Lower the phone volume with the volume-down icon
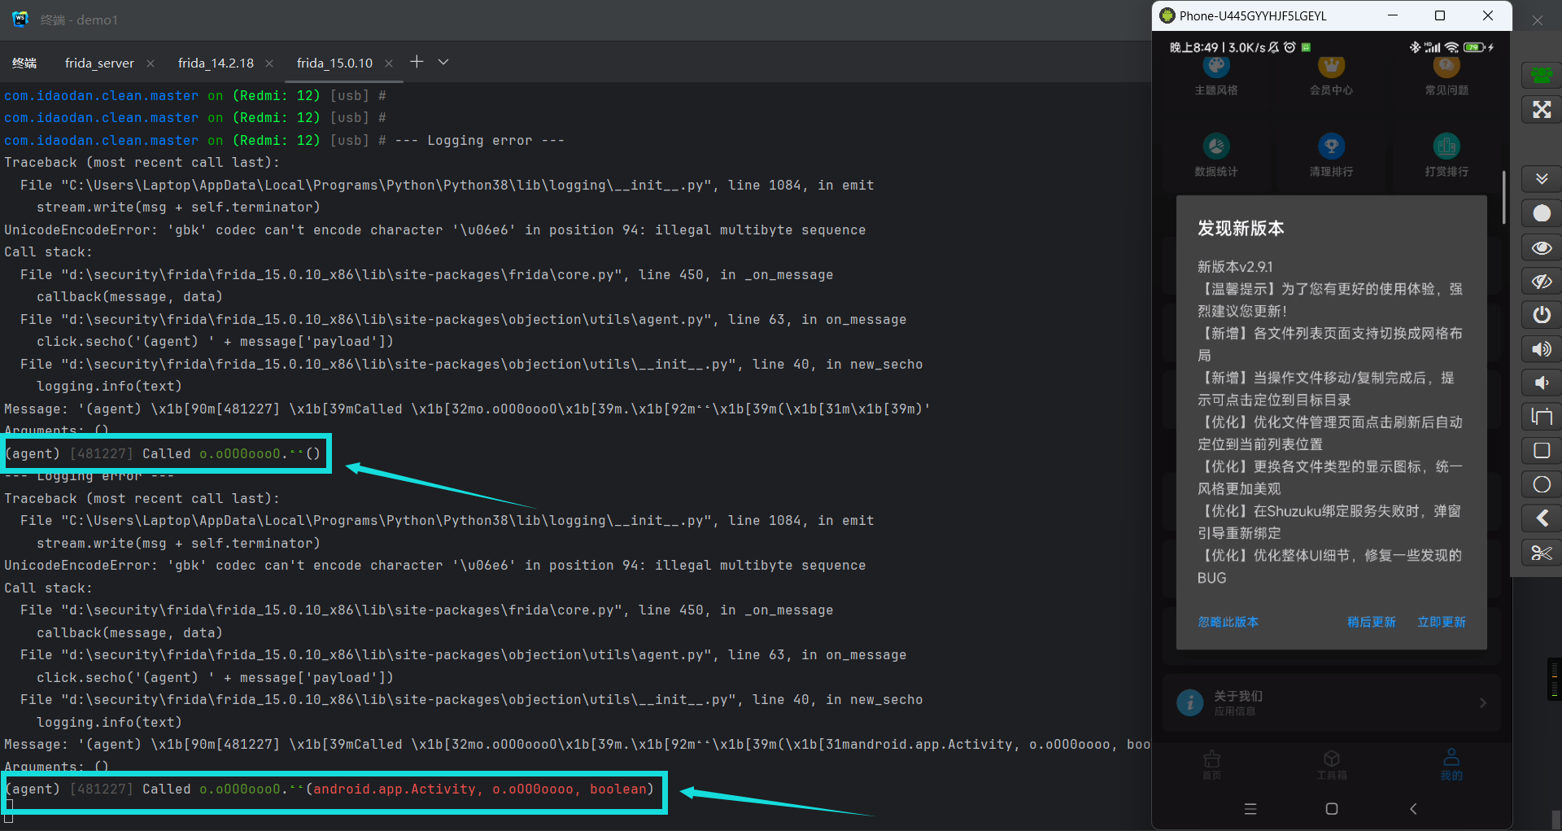This screenshot has width=1562, height=831. 1541,383
